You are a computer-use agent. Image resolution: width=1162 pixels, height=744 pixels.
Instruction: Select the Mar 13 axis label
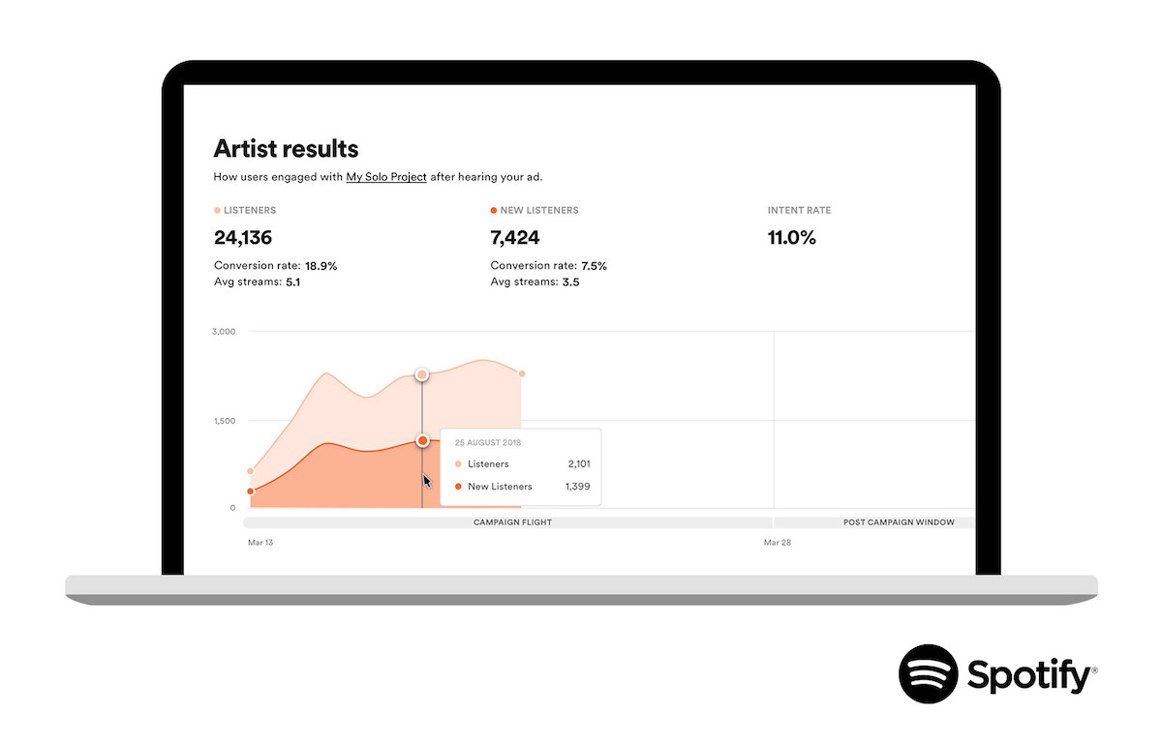coord(260,543)
